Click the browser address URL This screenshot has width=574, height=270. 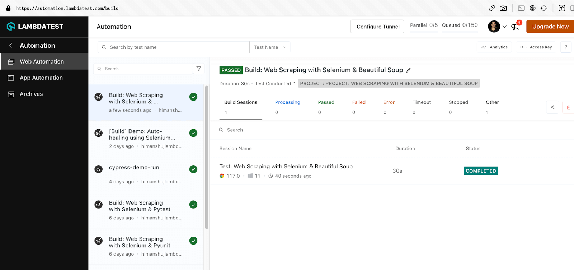coord(67,8)
